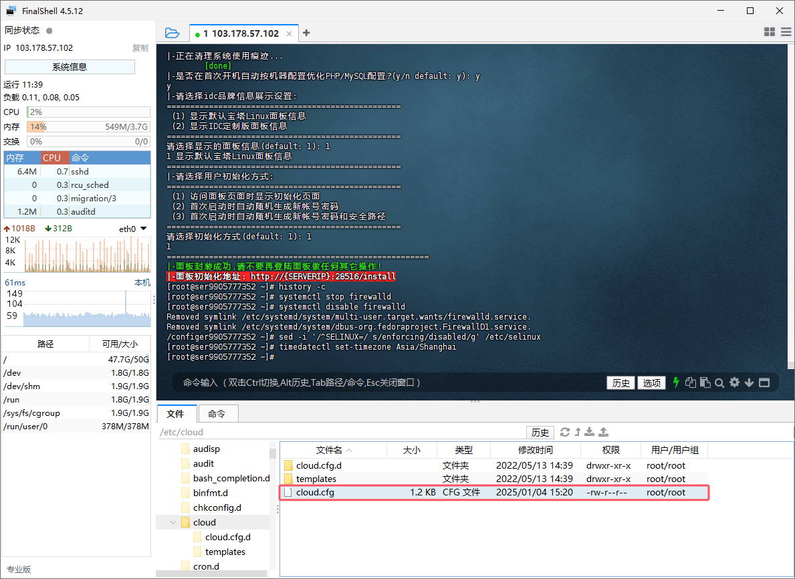Screen dimensions: 795x579
Task: Click the terminal search magnifier icon
Action: click(x=719, y=382)
